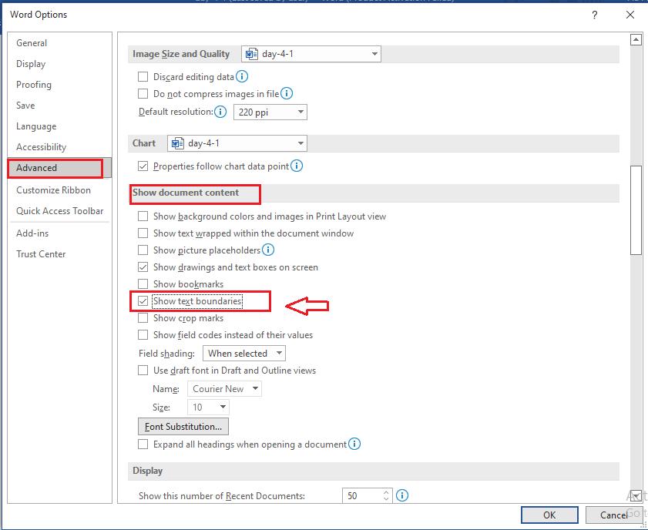Viewport: 648px width, 530px height.
Task: Click info icon beside Discard editing data
Action: point(242,76)
